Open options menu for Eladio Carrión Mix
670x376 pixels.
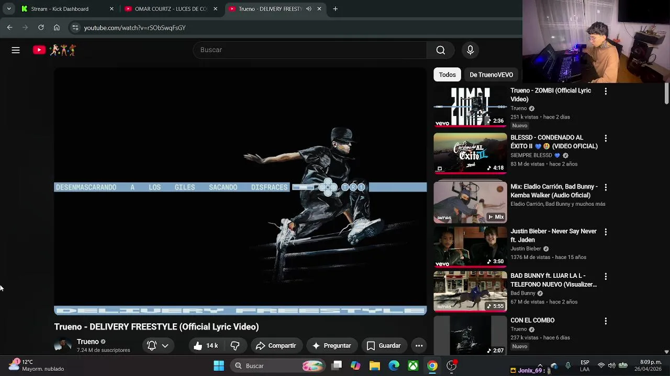(606, 187)
